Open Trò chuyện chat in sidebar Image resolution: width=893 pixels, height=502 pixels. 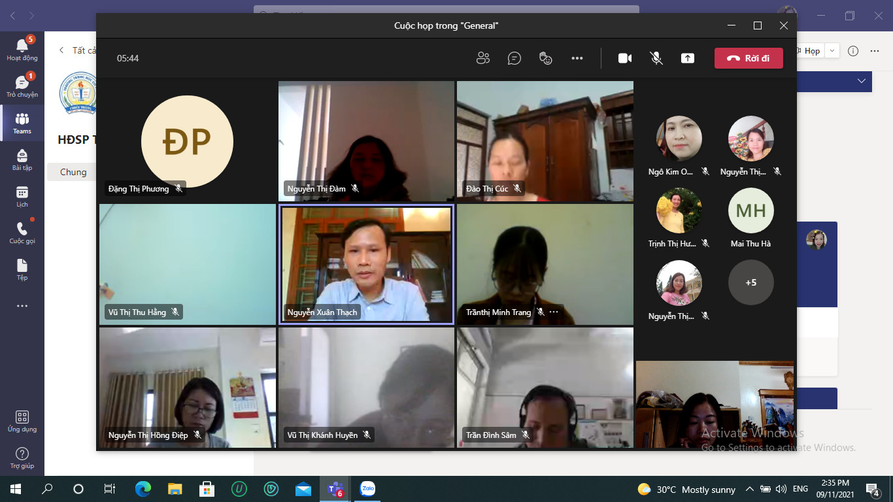(x=22, y=86)
